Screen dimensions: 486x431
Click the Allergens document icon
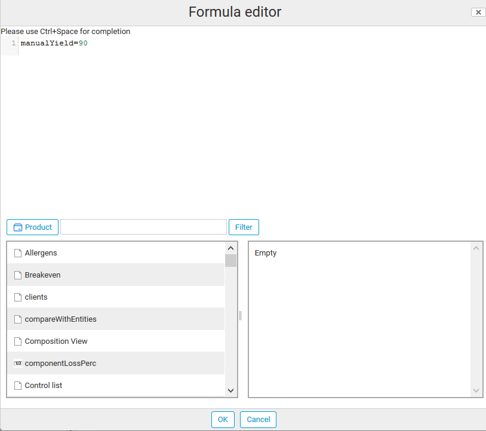coord(18,253)
